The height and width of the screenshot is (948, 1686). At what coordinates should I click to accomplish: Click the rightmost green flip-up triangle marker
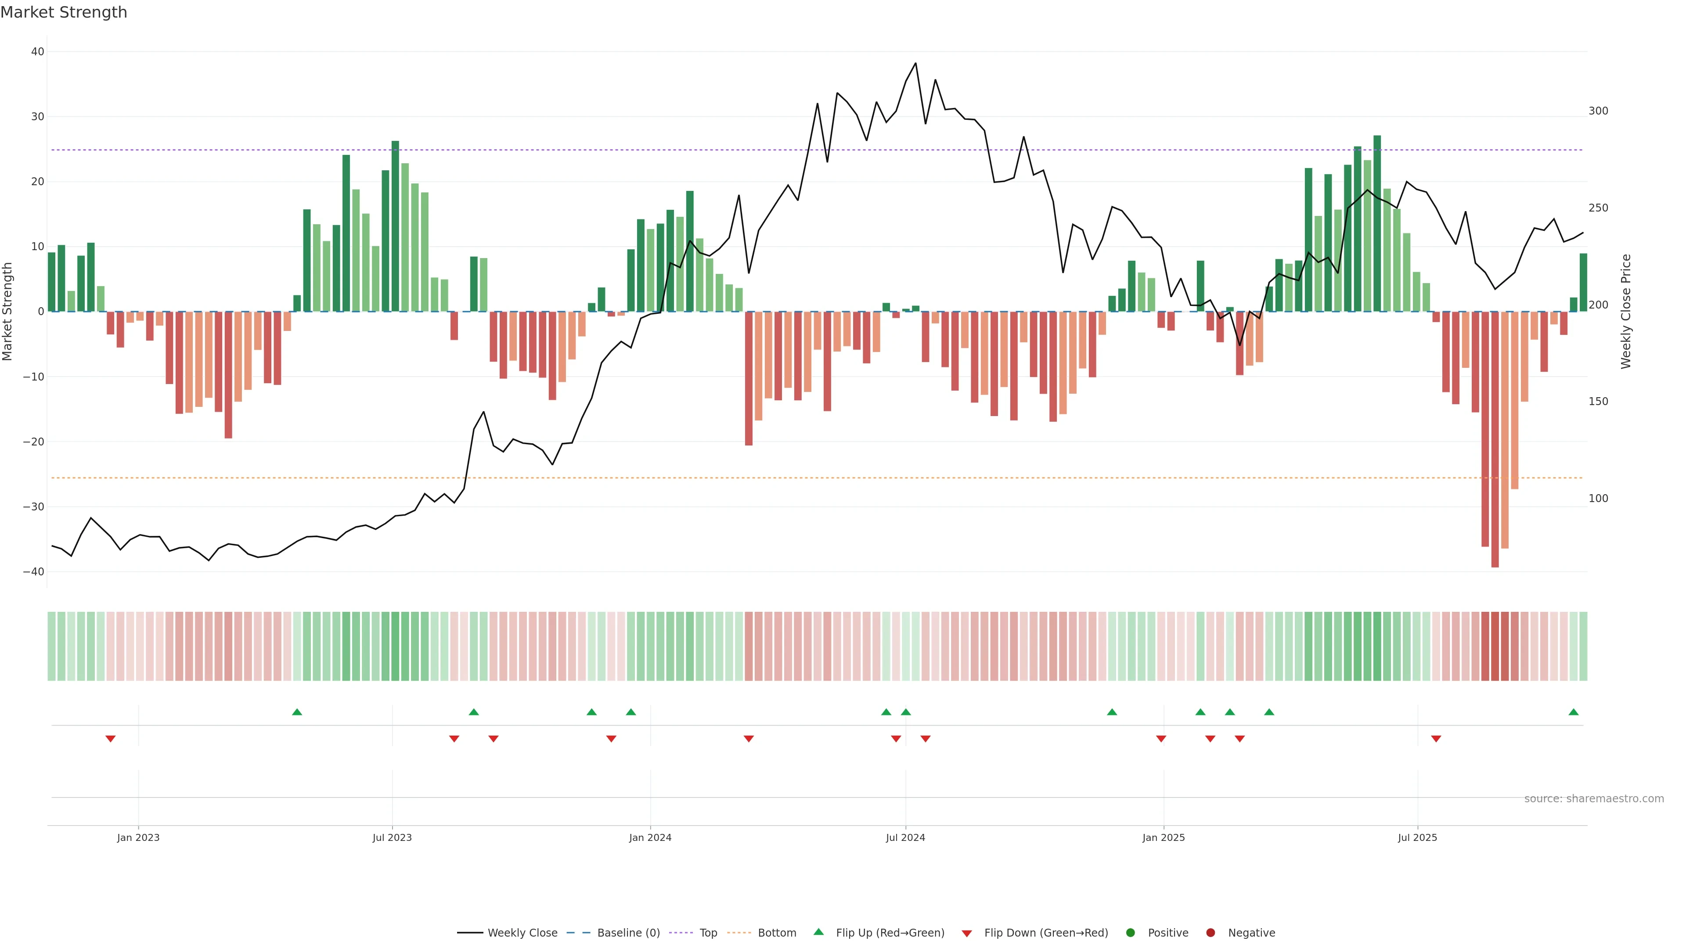point(1574,712)
